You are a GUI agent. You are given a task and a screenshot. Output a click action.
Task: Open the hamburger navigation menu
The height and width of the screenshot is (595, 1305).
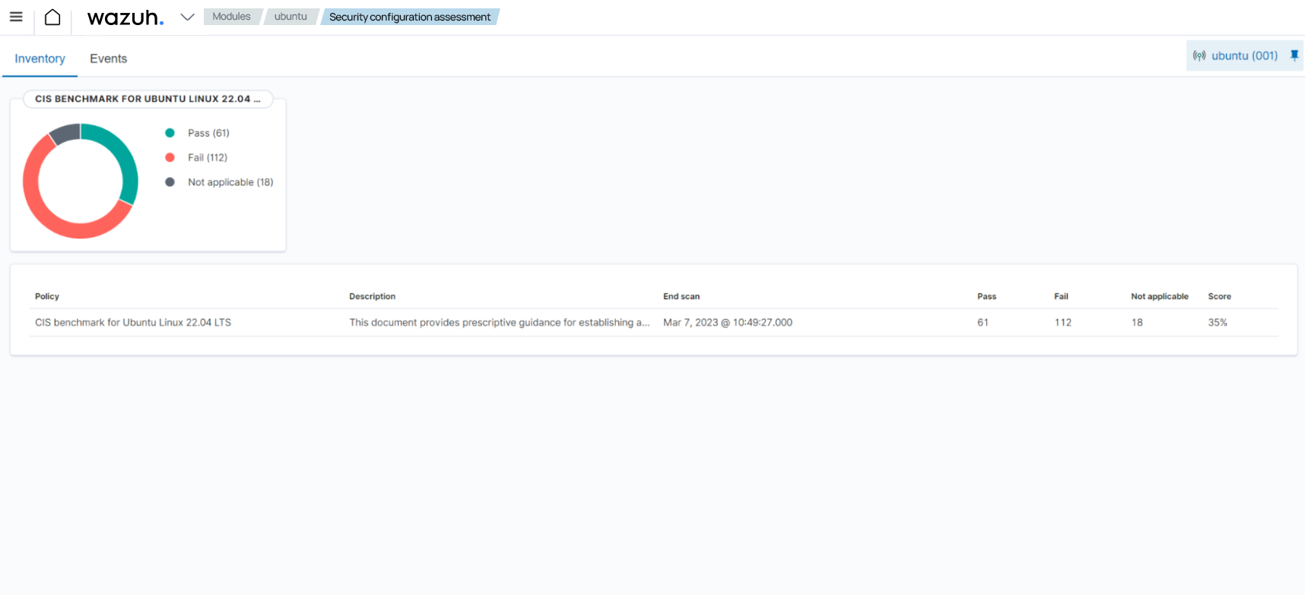pyautogui.click(x=16, y=17)
